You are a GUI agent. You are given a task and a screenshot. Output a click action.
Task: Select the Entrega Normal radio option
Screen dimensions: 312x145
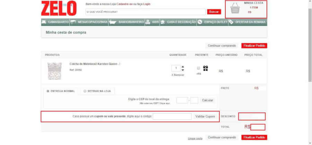tap(48, 91)
